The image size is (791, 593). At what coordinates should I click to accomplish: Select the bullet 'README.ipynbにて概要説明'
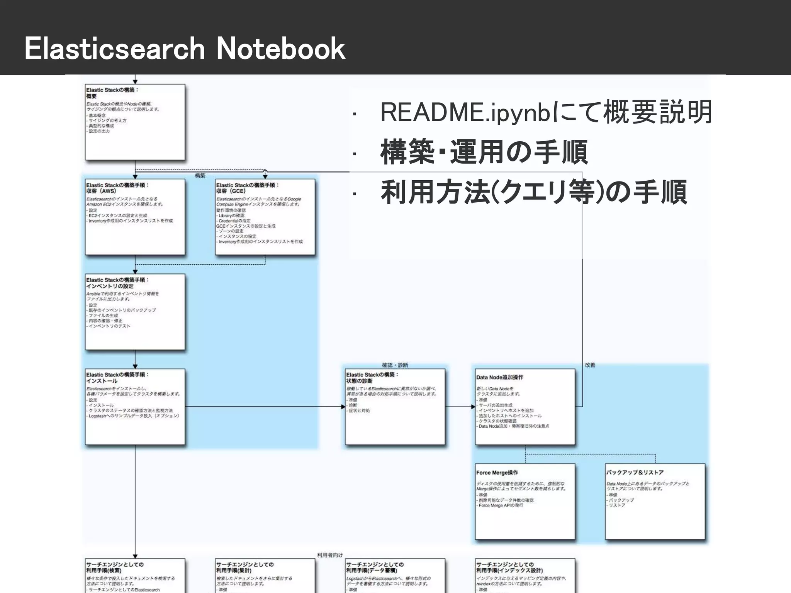click(x=546, y=112)
